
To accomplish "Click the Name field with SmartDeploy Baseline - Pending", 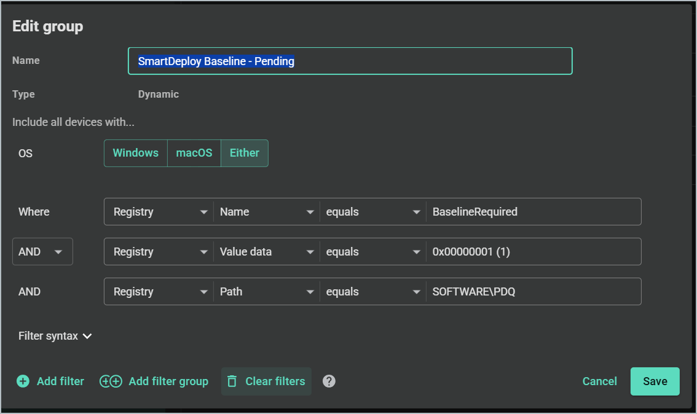I will (350, 61).
